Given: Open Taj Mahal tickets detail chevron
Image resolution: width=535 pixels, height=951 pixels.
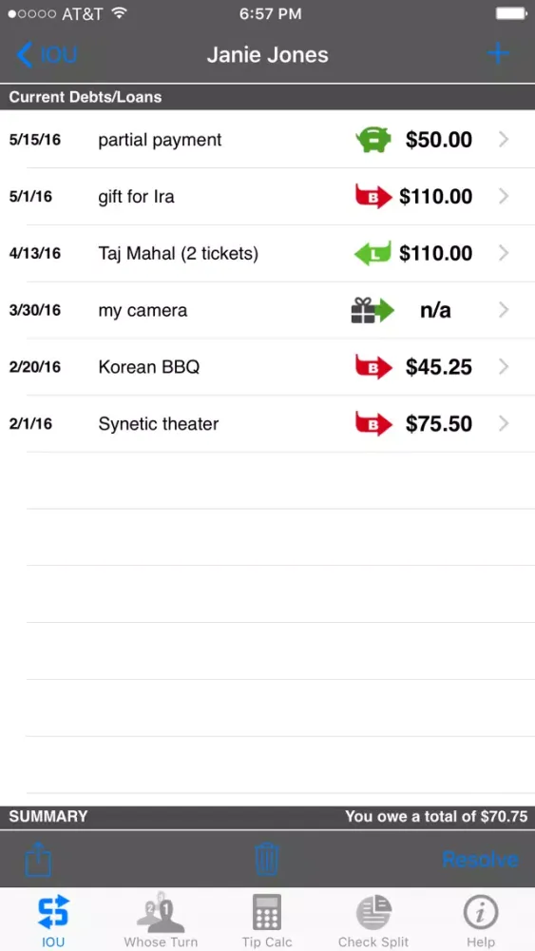Looking at the screenshot, I should 504,254.
